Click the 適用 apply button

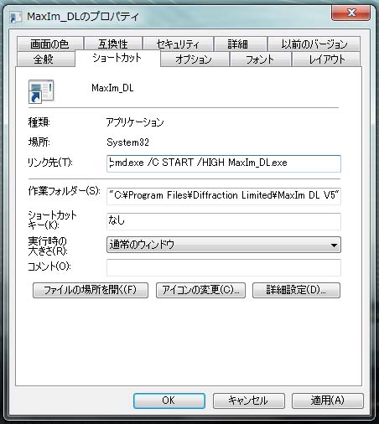[328, 401]
